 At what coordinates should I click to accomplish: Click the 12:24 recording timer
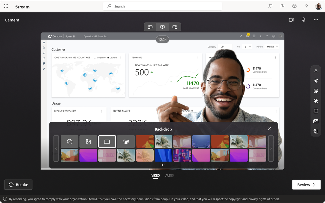click(x=163, y=40)
